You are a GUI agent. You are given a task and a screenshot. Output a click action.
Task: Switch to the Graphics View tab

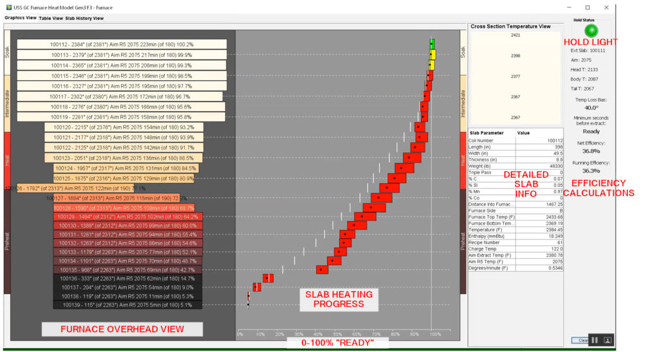(x=20, y=18)
